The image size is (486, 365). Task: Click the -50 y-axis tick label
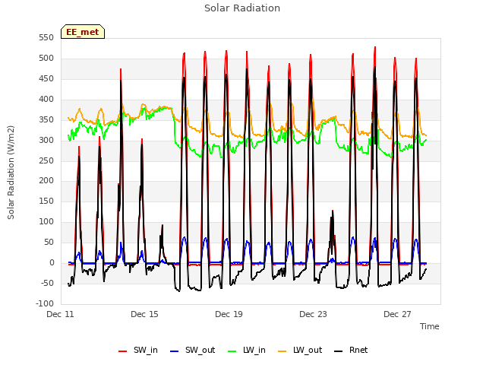[47, 283]
